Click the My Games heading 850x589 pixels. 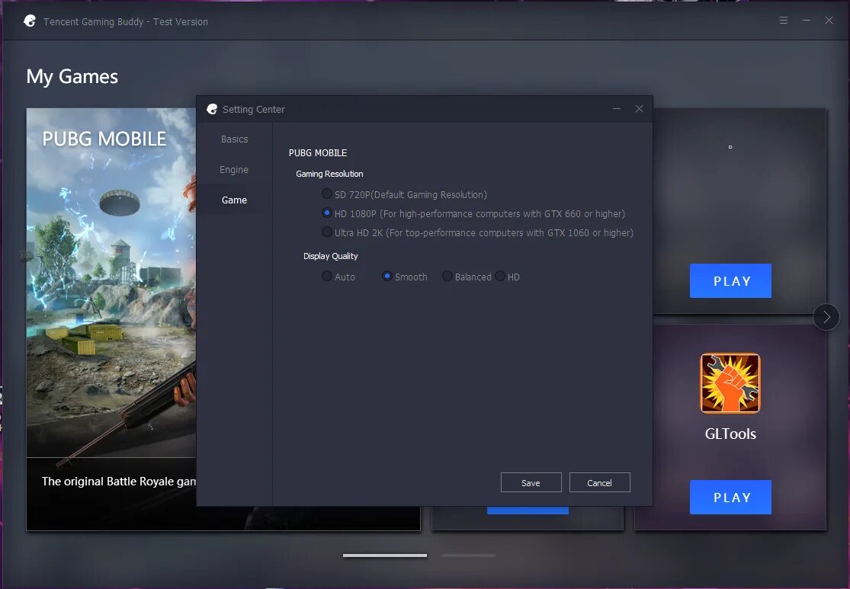coord(72,76)
